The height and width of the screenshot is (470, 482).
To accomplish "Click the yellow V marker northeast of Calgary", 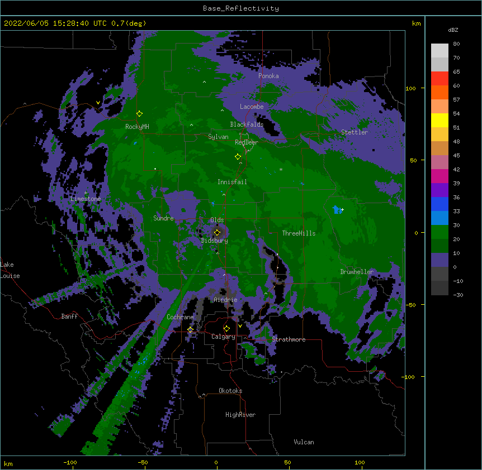I will coord(240,326).
